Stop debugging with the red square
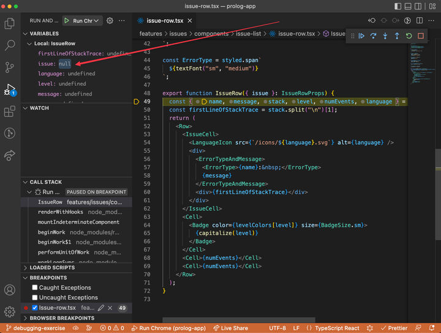 point(421,36)
